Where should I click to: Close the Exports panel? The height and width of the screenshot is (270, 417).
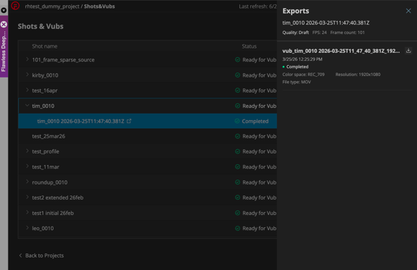click(408, 11)
